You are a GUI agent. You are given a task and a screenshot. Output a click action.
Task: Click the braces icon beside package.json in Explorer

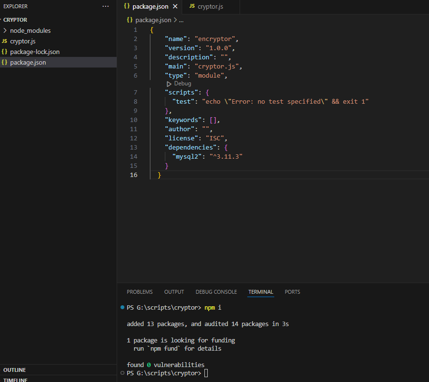click(4, 63)
